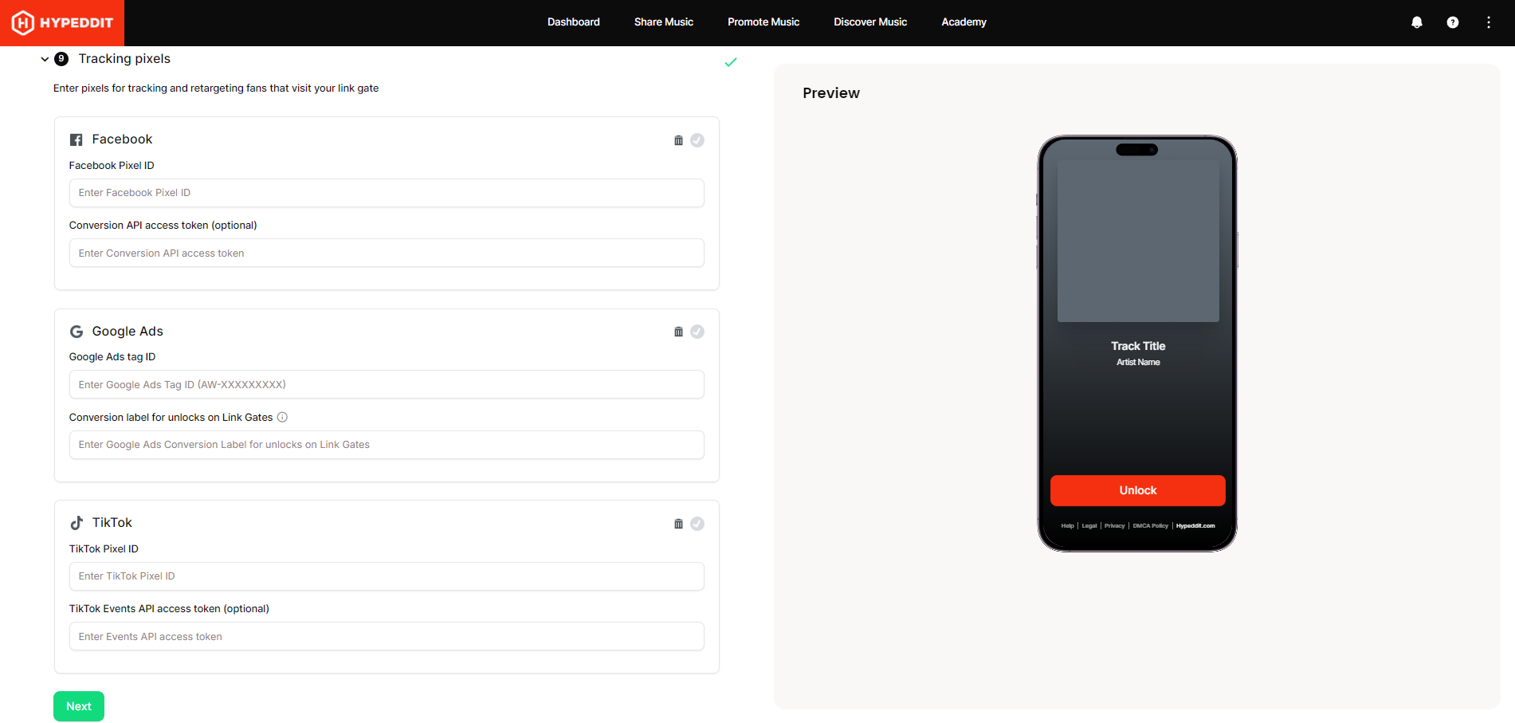This screenshot has height=723, width=1515.
Task: Delete the TikTok pixel with trash icon
Action: [678, 524]
